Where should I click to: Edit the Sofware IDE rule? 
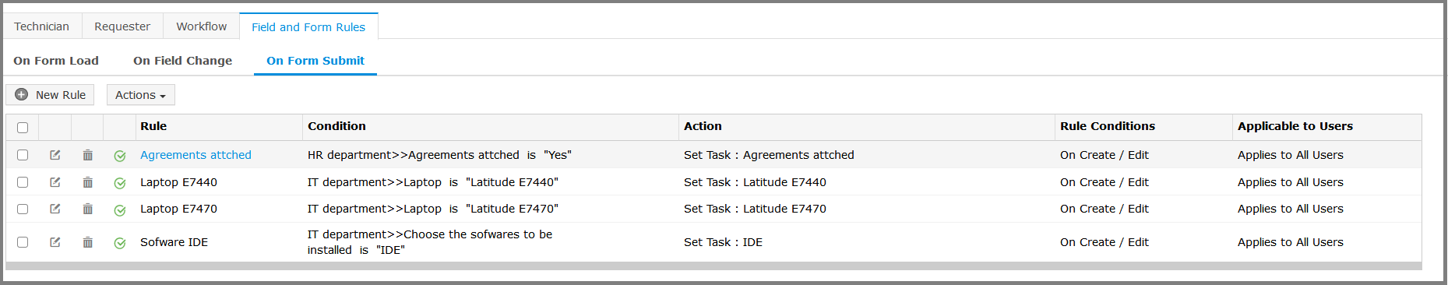[x=55, y=242]
